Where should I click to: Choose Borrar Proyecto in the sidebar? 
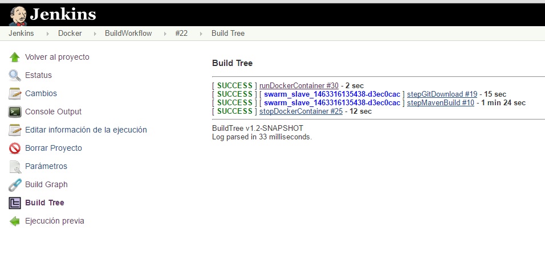pyautogui.click(x=54, y=148)
